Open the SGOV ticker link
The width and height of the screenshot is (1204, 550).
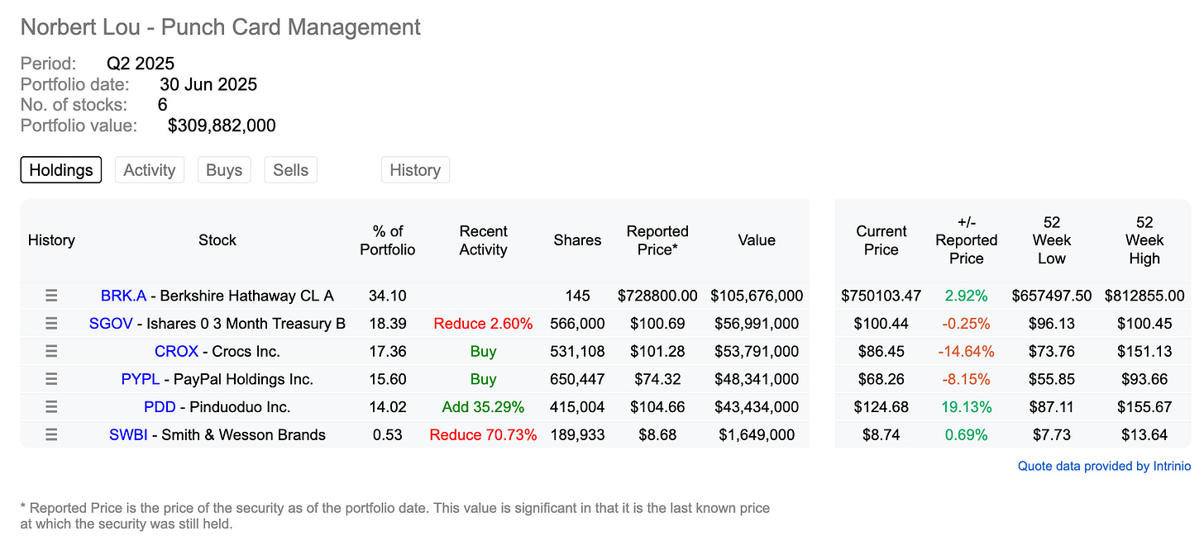tap(111, 324)
